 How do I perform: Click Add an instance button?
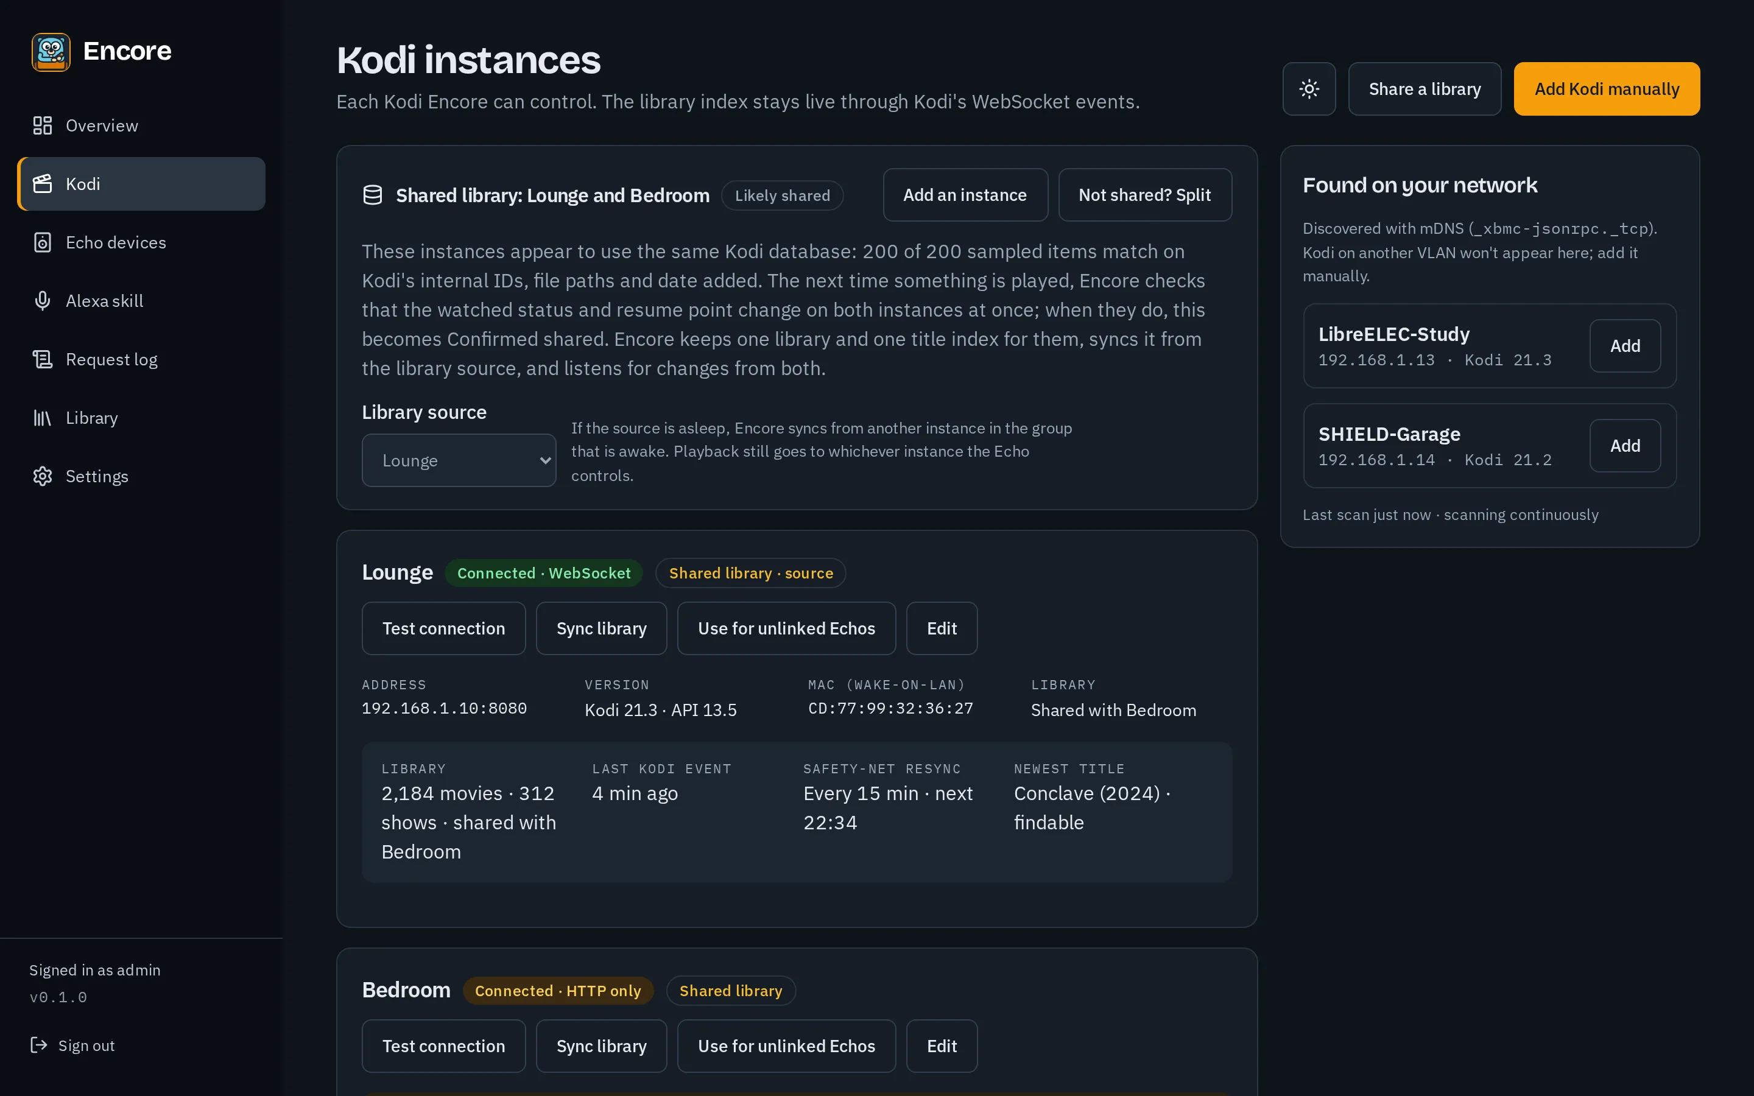965,195
